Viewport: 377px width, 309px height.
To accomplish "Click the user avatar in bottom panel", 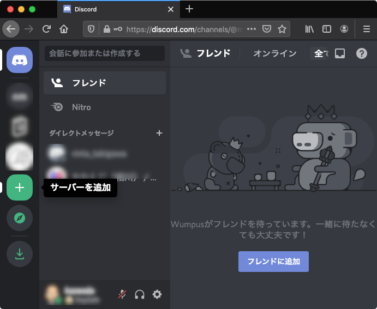I will [x=52, y=294].
